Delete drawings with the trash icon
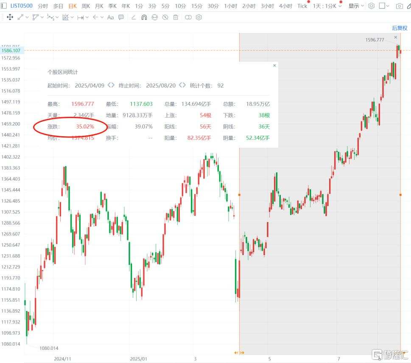The image size is (411, 363). [x=176, y=17]
